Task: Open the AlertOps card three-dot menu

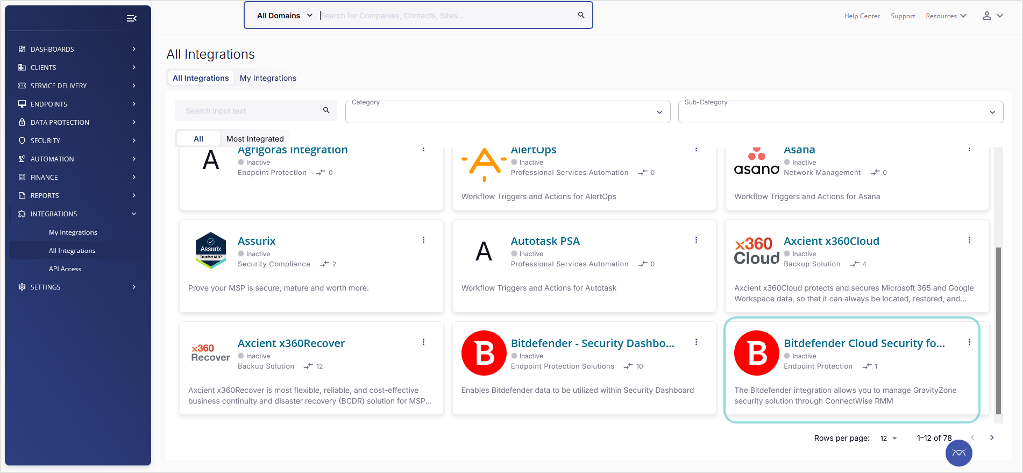Action: (x=697, y=150)
